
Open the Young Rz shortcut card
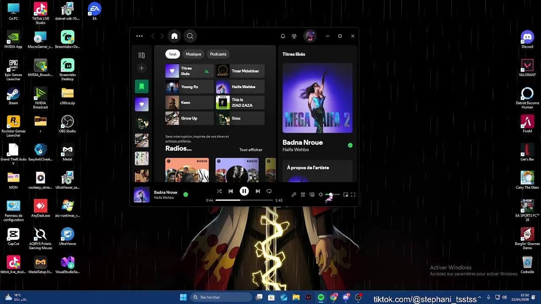[189, 87]
